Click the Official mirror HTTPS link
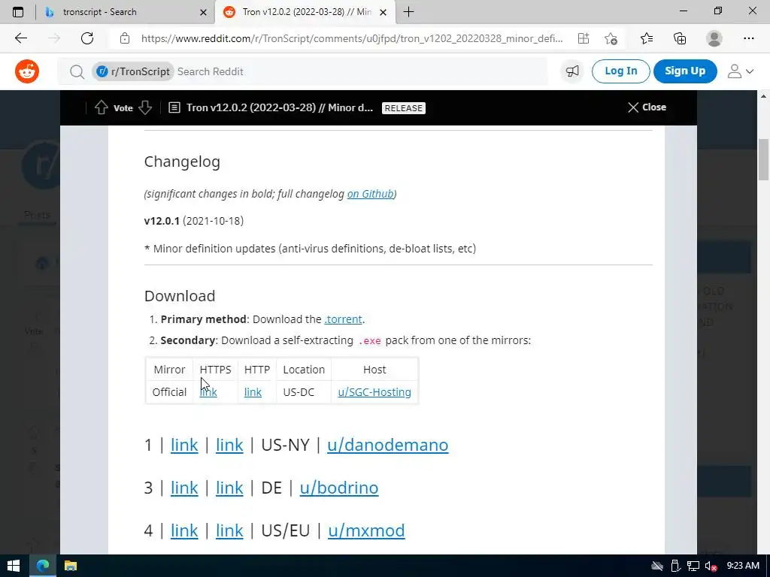770x577 pixels. click(x=208, y=392)
